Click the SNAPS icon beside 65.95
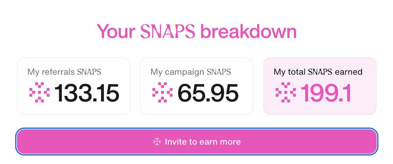Image resolution: width=393 pixels, height=164 pixels. (x=162, y=93)
